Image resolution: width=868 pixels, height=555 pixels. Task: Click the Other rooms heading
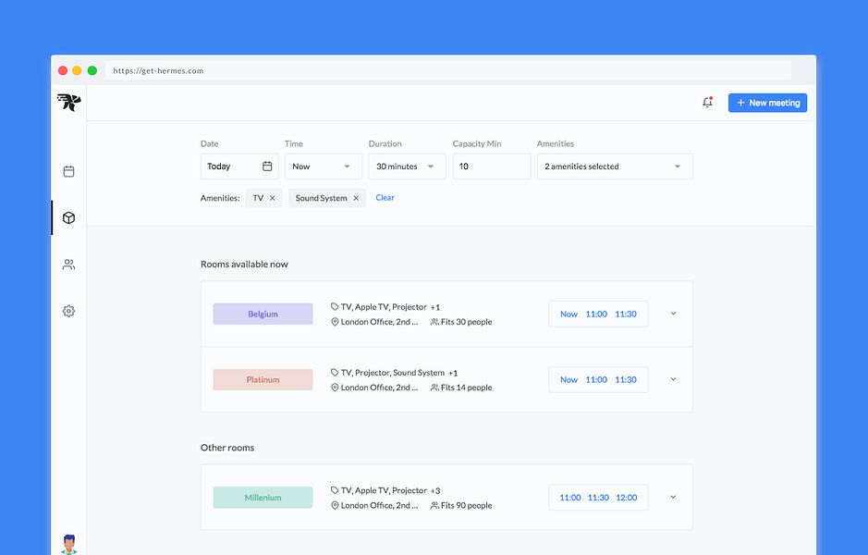(x=227, y=448)
